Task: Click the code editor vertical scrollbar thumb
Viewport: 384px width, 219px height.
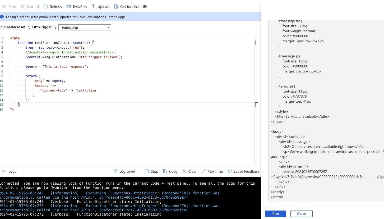Action: point(256,43)
